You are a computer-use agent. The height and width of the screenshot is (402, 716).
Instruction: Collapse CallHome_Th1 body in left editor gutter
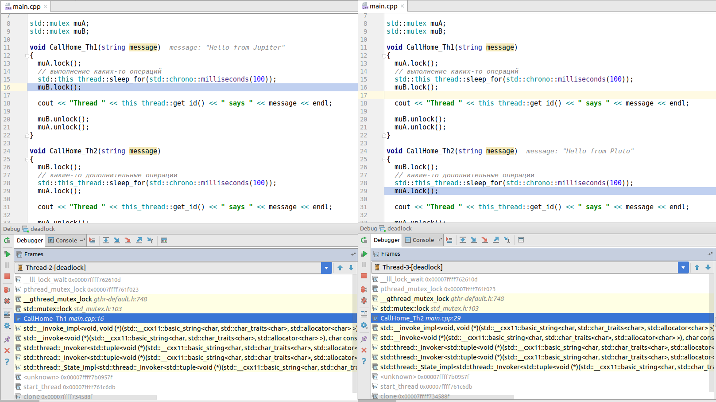pos(27,56)
